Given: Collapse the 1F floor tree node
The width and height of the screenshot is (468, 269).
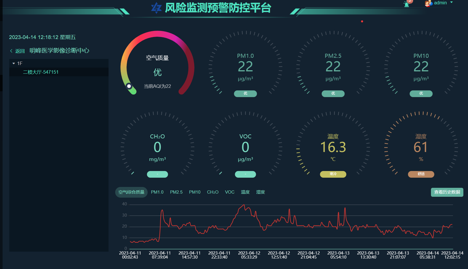Looking at the screenshot, I should point(14,63).
